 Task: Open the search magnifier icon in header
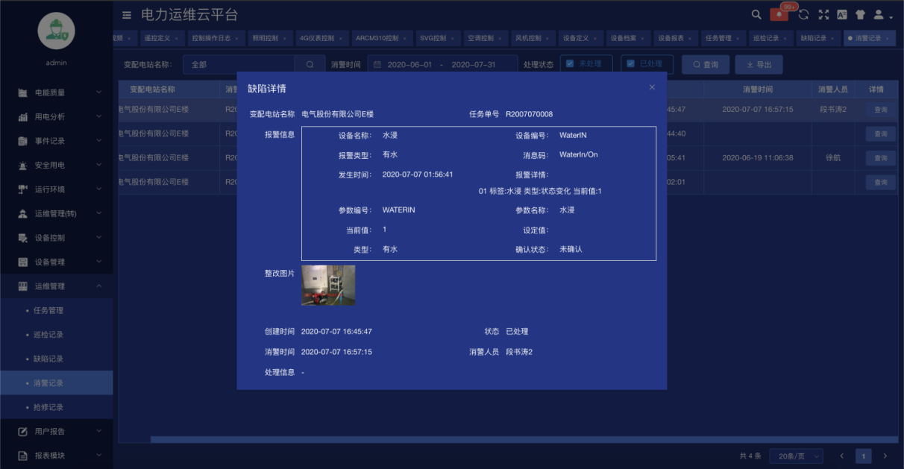coord(756,14)
